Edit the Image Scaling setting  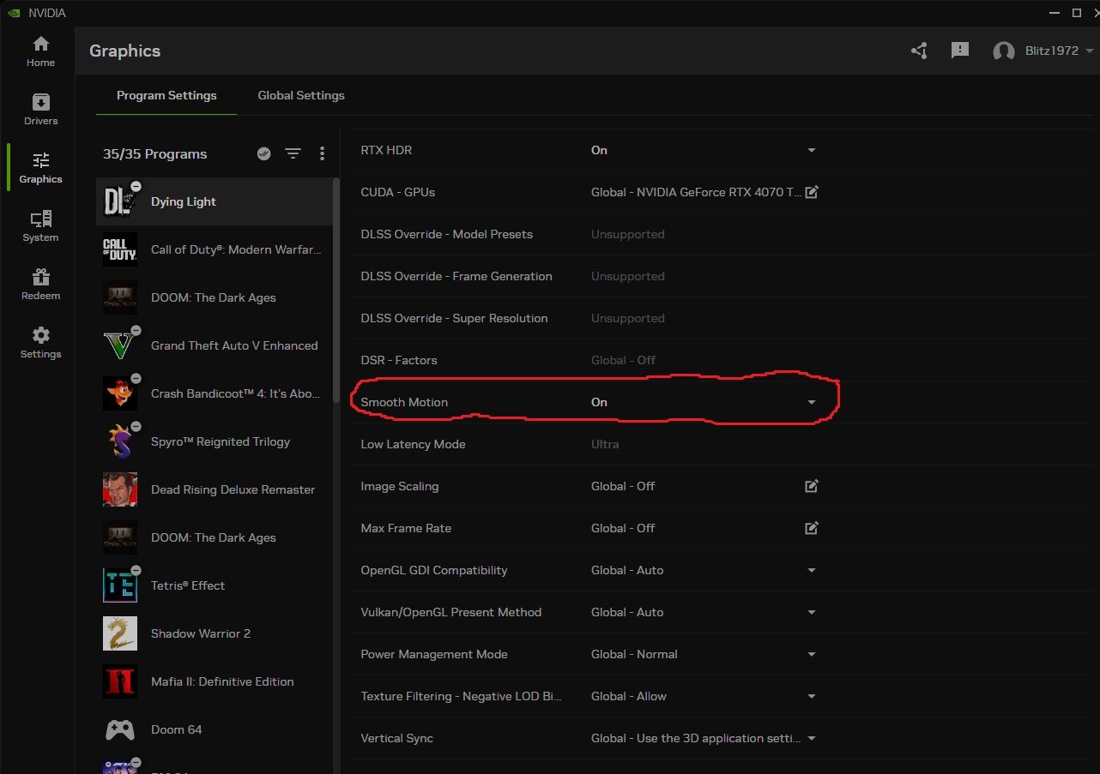pos(812,486)
